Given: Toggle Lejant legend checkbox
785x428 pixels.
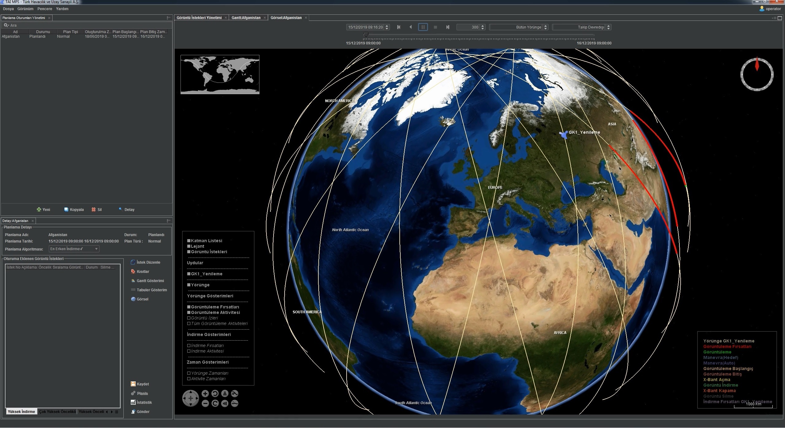Looking at the screenshot, I should [x=189, y=246].
